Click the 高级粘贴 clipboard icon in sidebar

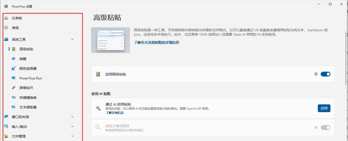point(14,49)
